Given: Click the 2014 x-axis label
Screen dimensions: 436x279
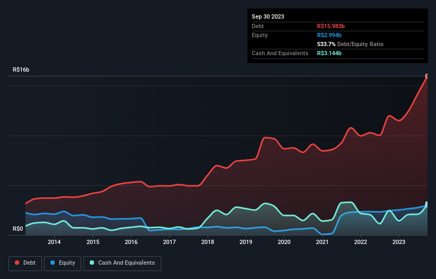Looking at the screenshot, I should click(x=54, y=242).
